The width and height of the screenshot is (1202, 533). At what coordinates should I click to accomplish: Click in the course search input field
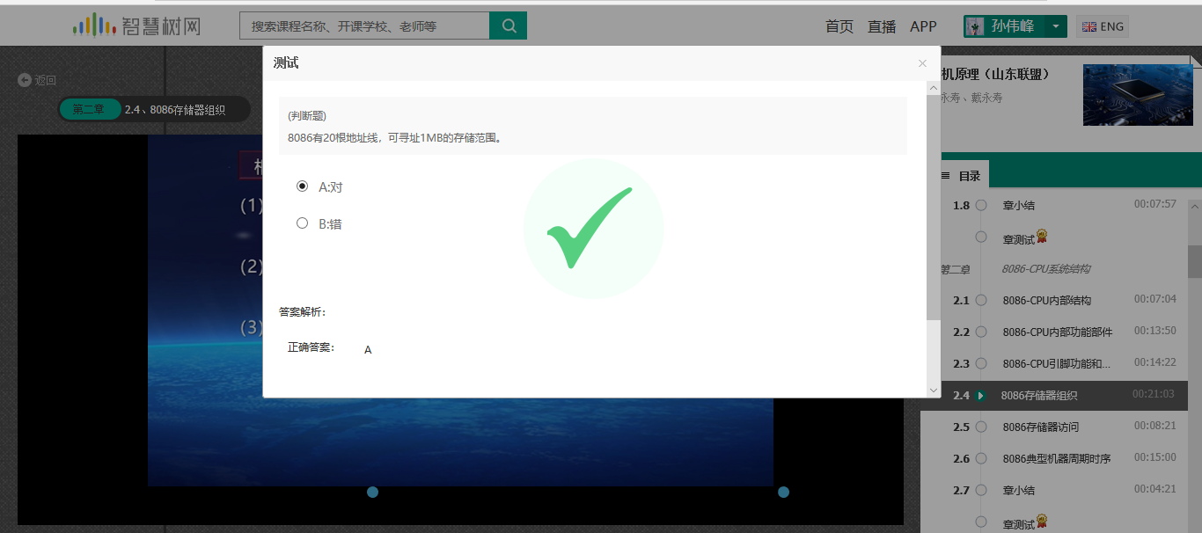(x=363, y=26)
